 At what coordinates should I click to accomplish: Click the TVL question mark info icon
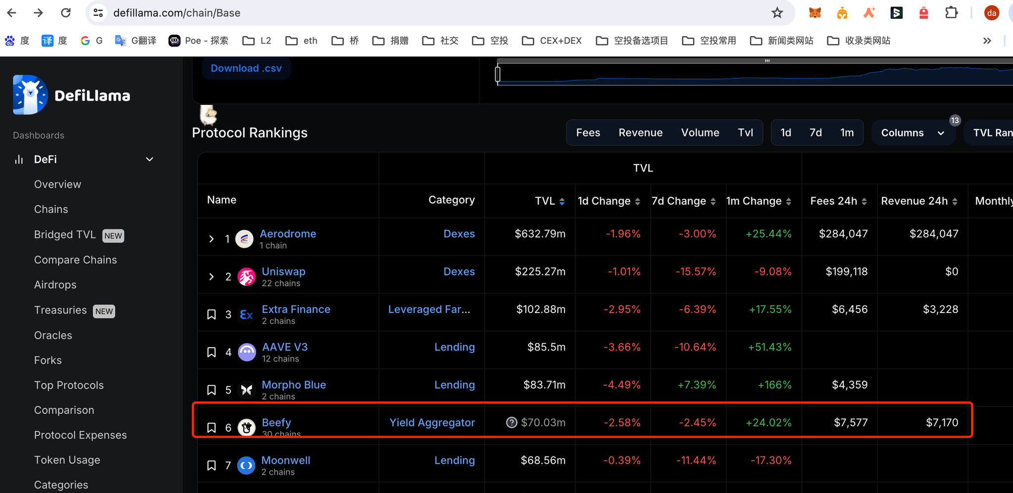(511, 422)
